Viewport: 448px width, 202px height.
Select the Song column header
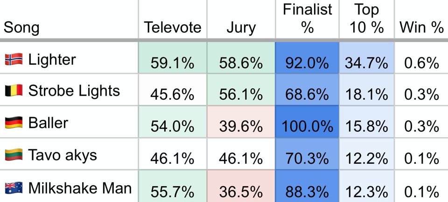[21, 28]
